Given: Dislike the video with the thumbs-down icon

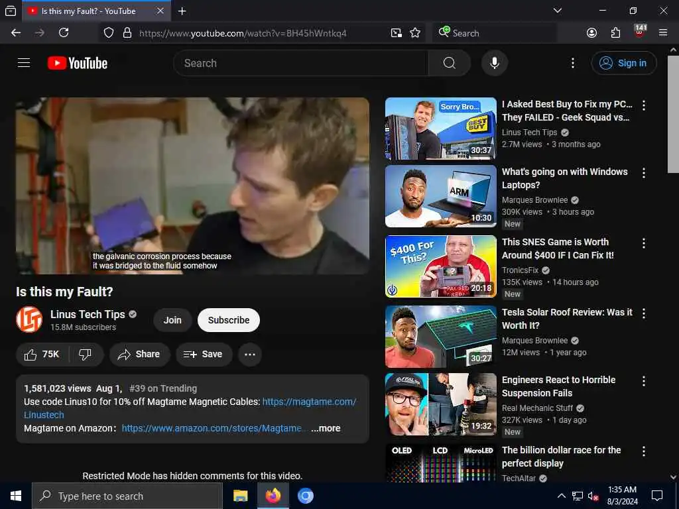Looking at the screenshot, I should pyautogui.click(x=86, y=355).
